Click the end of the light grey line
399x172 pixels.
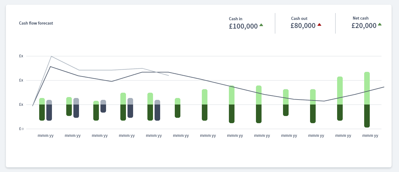[169, 75]
